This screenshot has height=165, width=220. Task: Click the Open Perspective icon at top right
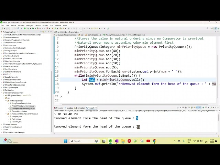212,29
